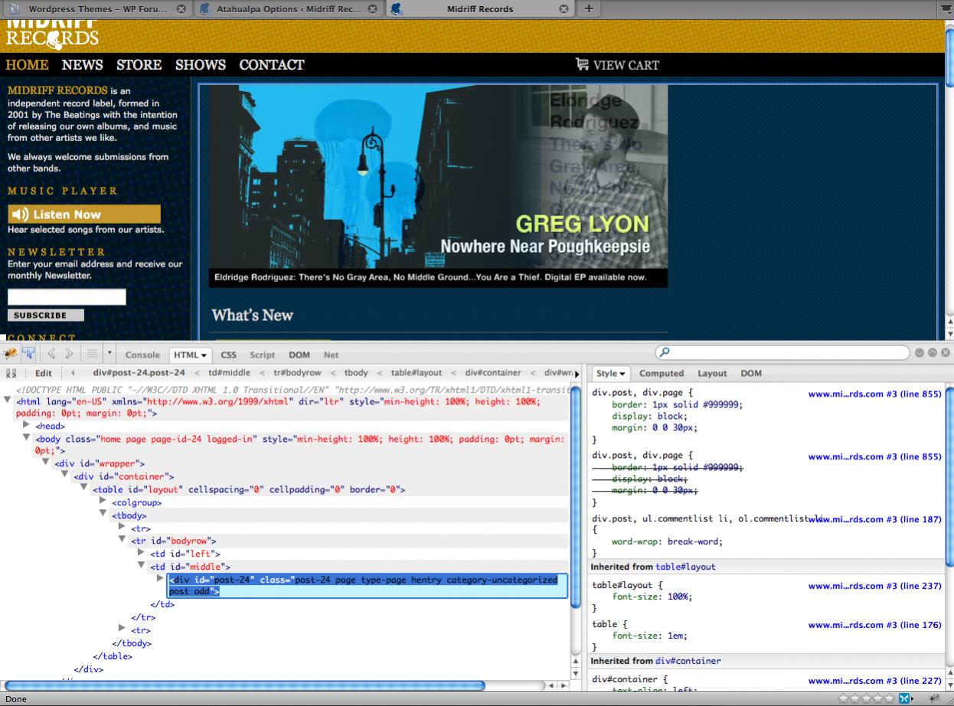Switch to the Net panel tab
Image resolution: width=954 pixels, height=706 pixels.
click(x=331, y=355)
